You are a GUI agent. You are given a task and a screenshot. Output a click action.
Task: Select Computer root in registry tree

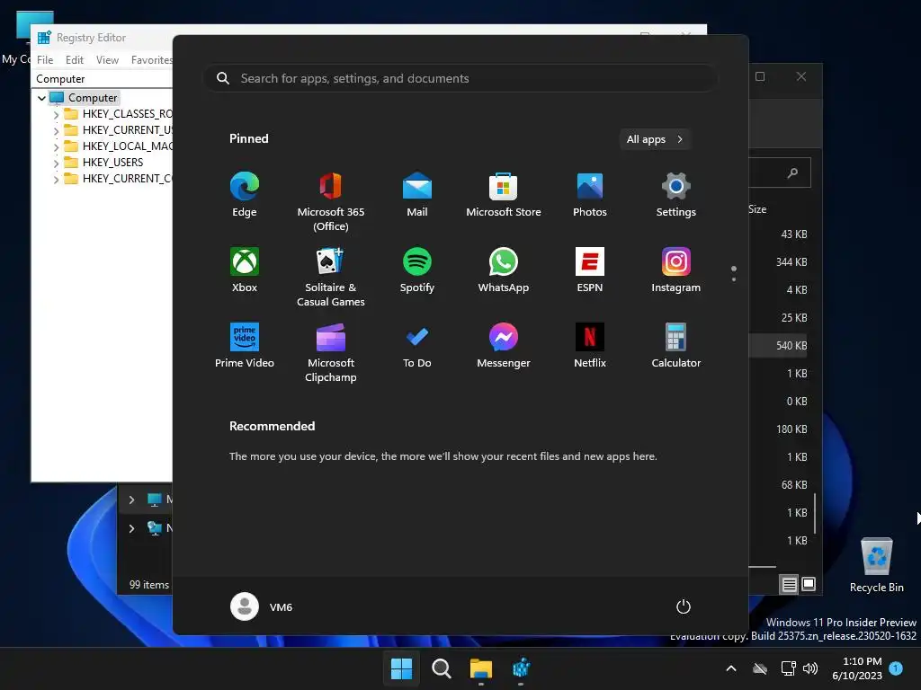click(x=93, y=98)
